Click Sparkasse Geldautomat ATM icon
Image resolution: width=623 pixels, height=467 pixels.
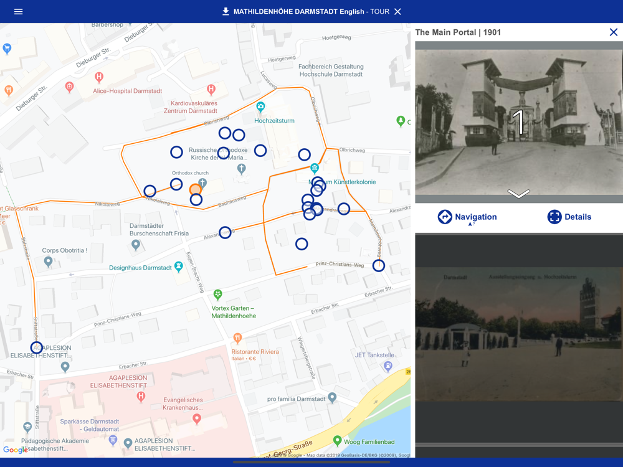[x=113, y=440]
